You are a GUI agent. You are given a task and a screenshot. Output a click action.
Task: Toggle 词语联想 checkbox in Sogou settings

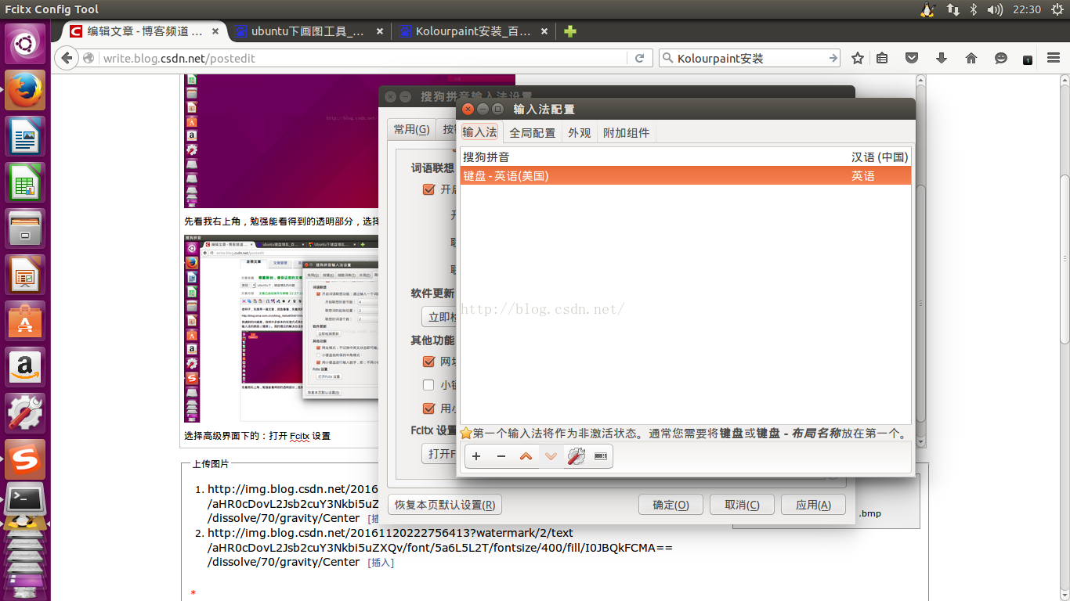(428, 189)
